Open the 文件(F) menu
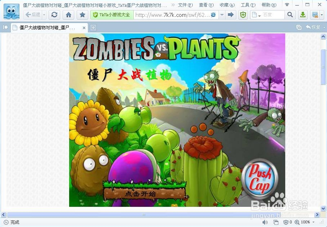The width and height of the screenshot is (327, 227). tap(185, 5)
